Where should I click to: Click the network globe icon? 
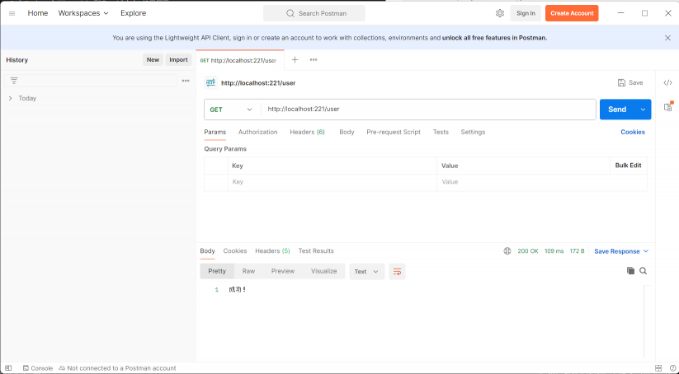(507, 251)
